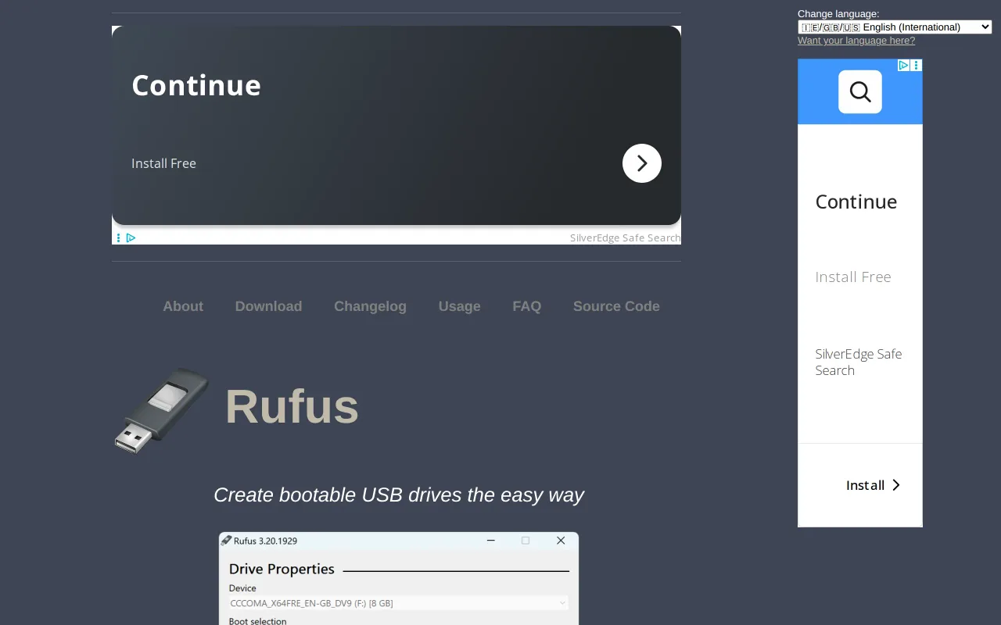Click "Continue" headline in the top banner ad
Viewport: 1001px width, 625px height.
click(196, 85)
